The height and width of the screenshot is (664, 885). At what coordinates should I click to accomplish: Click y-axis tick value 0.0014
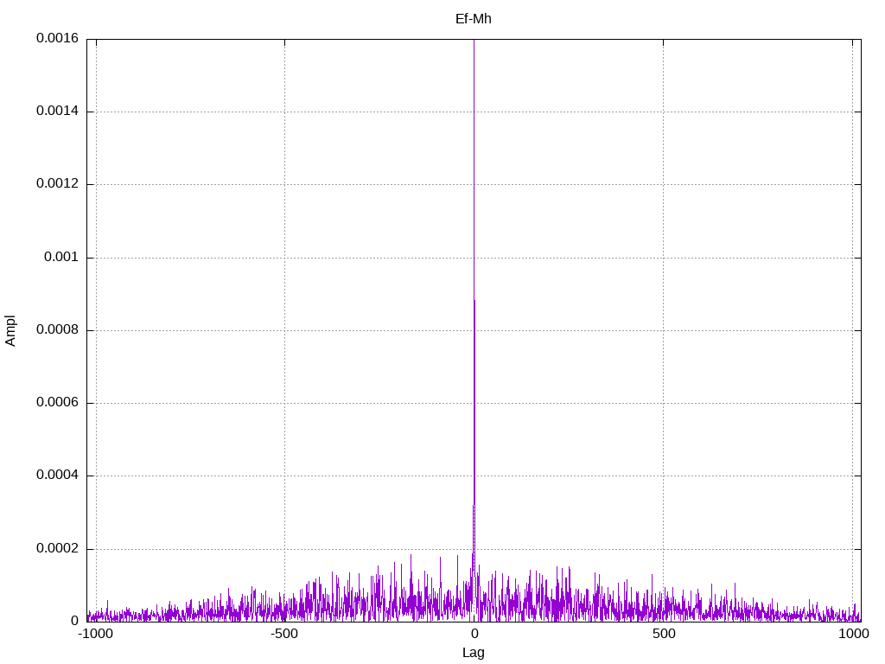coord(58,111)
